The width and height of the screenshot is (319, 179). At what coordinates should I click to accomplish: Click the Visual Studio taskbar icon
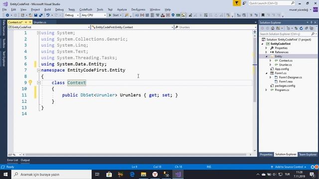[x=178, y=175]
